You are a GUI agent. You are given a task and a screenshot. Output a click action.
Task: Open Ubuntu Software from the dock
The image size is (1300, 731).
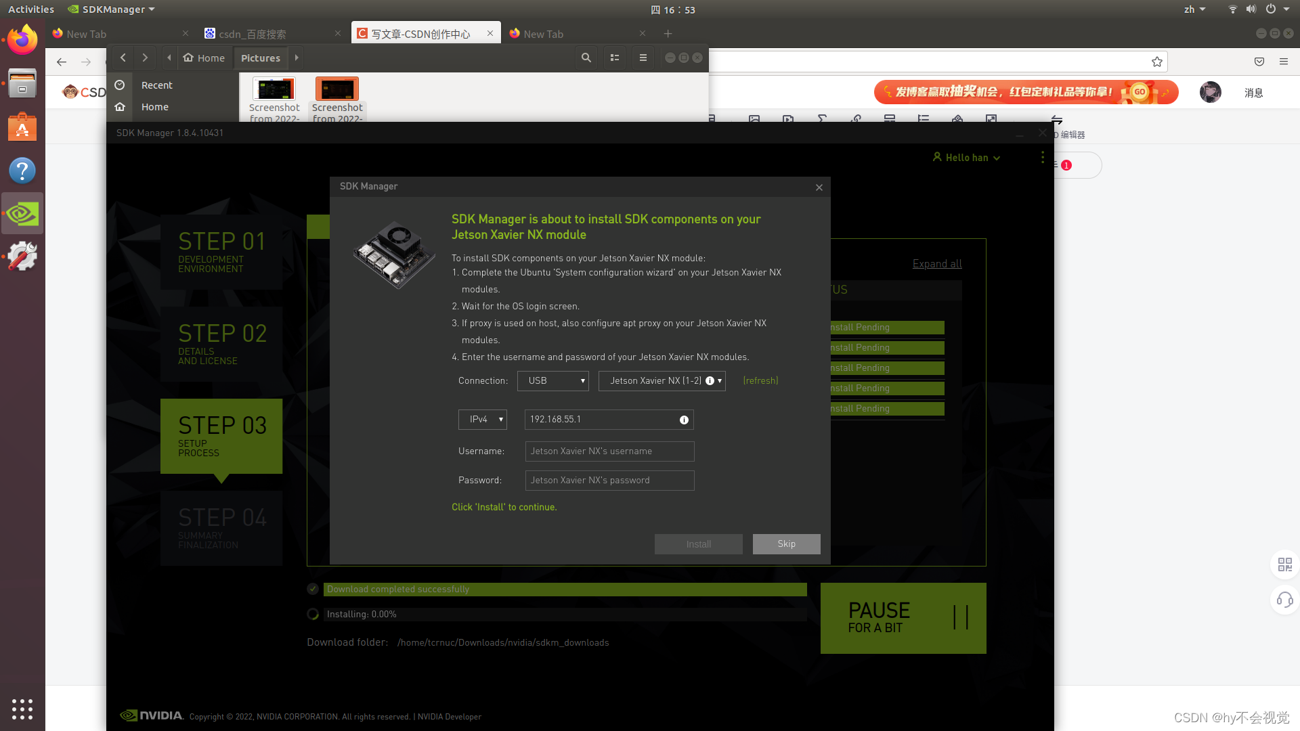22,127
